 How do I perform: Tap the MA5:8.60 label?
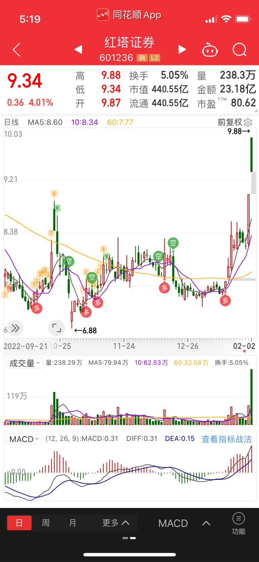[45, 122]
